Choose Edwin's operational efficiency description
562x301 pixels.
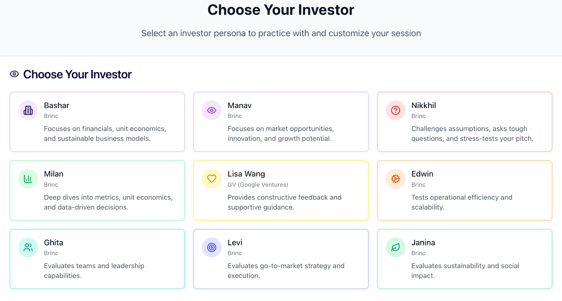pyautogui.click(x=462, y=202)
